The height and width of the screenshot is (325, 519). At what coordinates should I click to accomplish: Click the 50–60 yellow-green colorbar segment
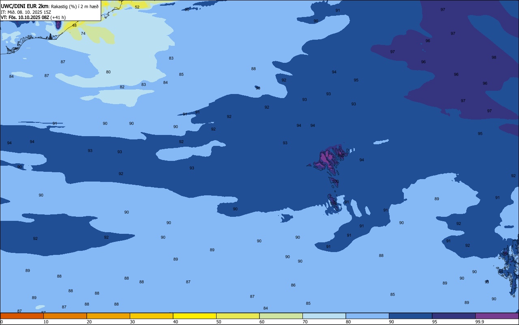[x=238, y=316]
